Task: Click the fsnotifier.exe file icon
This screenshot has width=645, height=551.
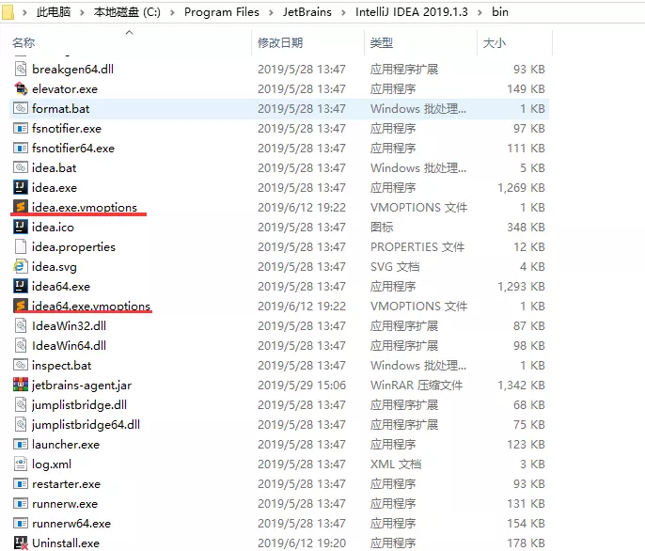Action: pyautogui.click(x=21, y=128)
